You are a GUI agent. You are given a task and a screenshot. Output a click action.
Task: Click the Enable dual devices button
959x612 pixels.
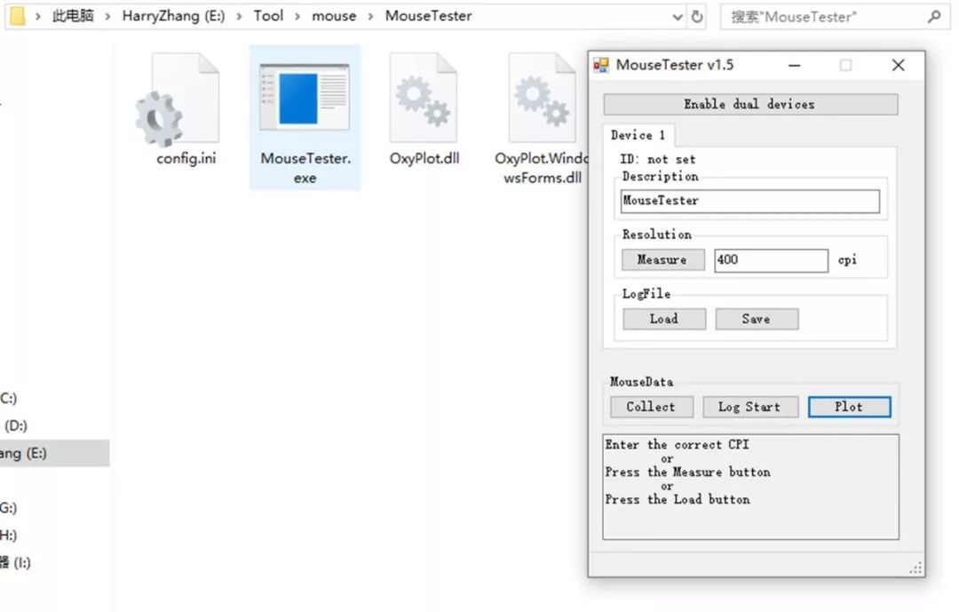click(x=750, y=104)
